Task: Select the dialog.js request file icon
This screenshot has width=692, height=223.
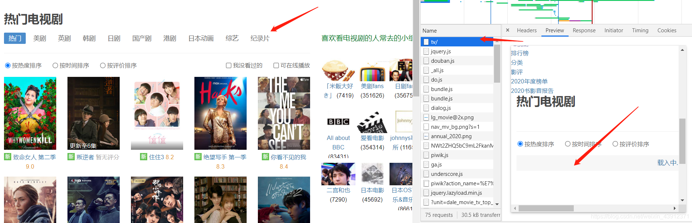Action: pyautogui.click(x=426, y=108)
